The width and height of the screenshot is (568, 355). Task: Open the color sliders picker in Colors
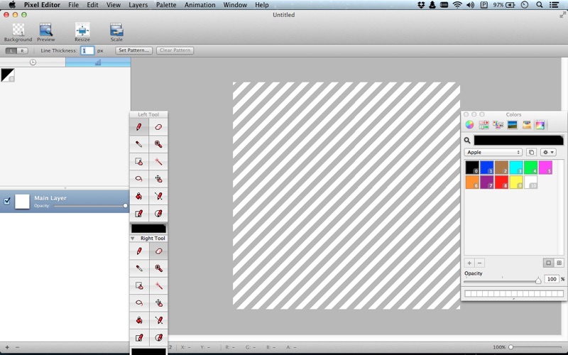(484, 125)
